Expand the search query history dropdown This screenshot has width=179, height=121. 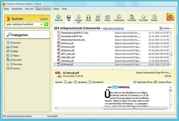[41, 24]
